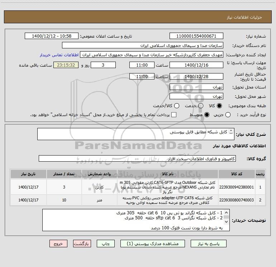Viewport: 276px width, 267px height.
Task: Click the stepper arrows in شرح کلی نیاز box
Action: 231,132
